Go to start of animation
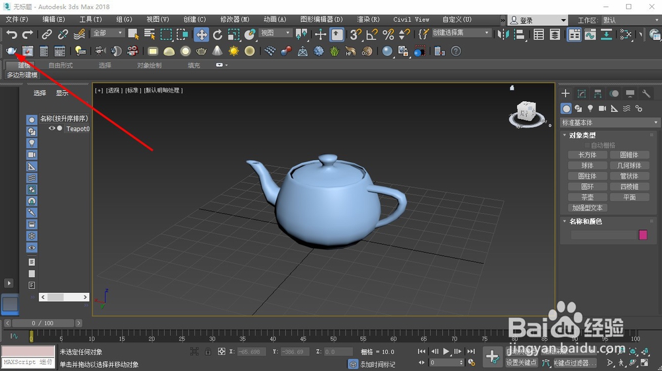This screenshot has width=662, height=371. [x=421, y=351]
